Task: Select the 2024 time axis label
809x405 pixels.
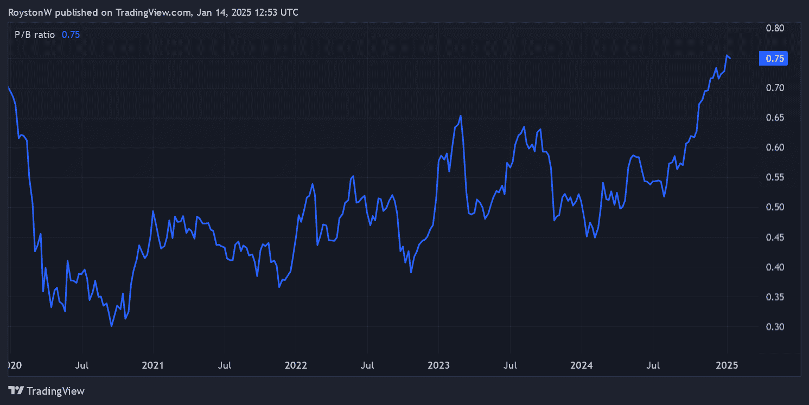Action: coord(581,365)
